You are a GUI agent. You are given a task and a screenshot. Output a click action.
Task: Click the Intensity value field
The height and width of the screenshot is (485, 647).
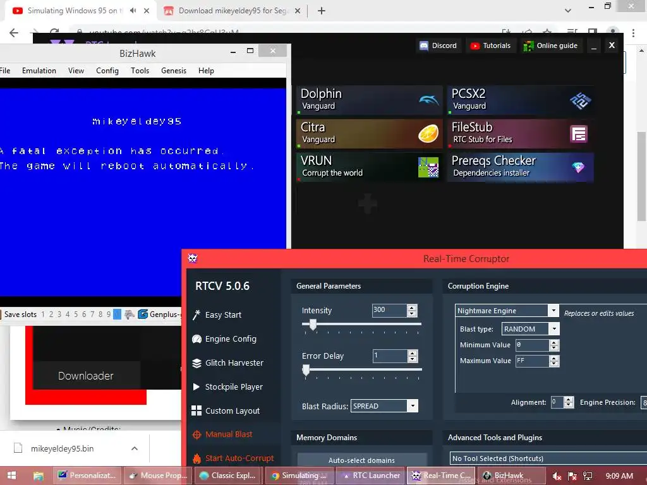(x=389, y=310)
